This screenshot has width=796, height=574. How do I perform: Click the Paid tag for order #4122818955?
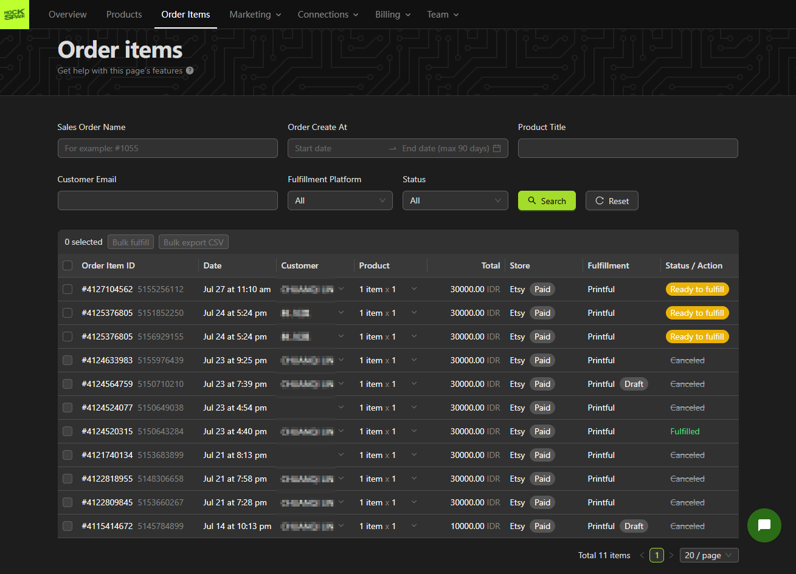click(x=542, y=479)
